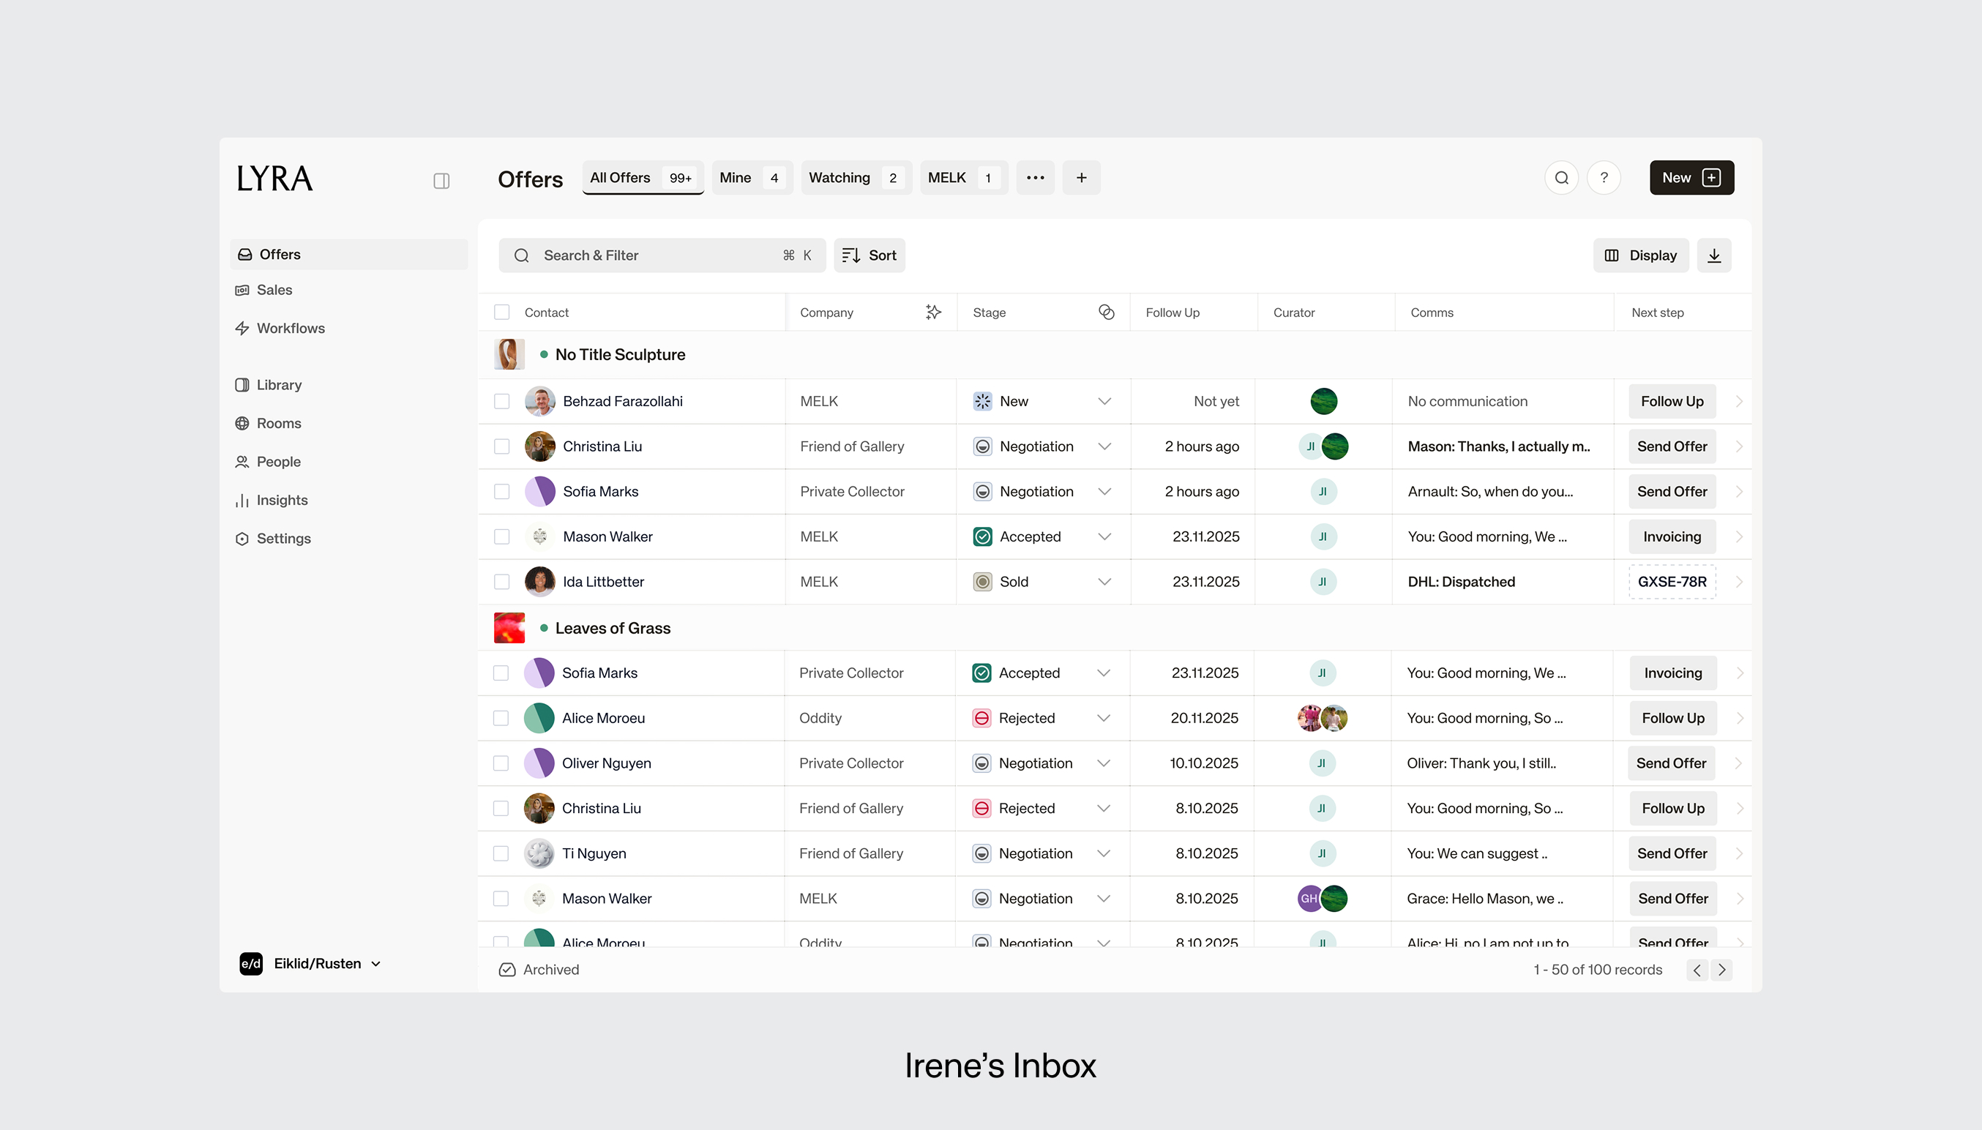This screenshot has width=1982, height=1130.
Task: Go to the next page of records
Action: click(1721, 969)
